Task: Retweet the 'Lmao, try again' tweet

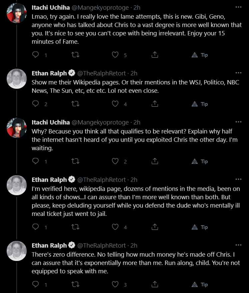Action: click(x=75, y=55)
